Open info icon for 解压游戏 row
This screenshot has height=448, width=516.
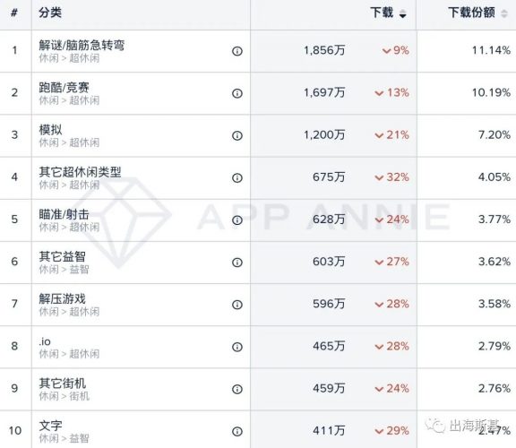(x=237, y=305)
